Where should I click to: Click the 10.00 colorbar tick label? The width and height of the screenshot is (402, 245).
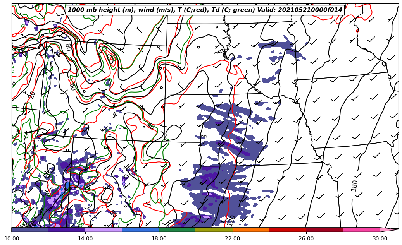tap(12, 238)
